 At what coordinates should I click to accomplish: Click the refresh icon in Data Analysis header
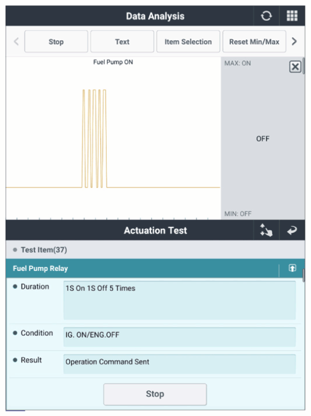266,16
